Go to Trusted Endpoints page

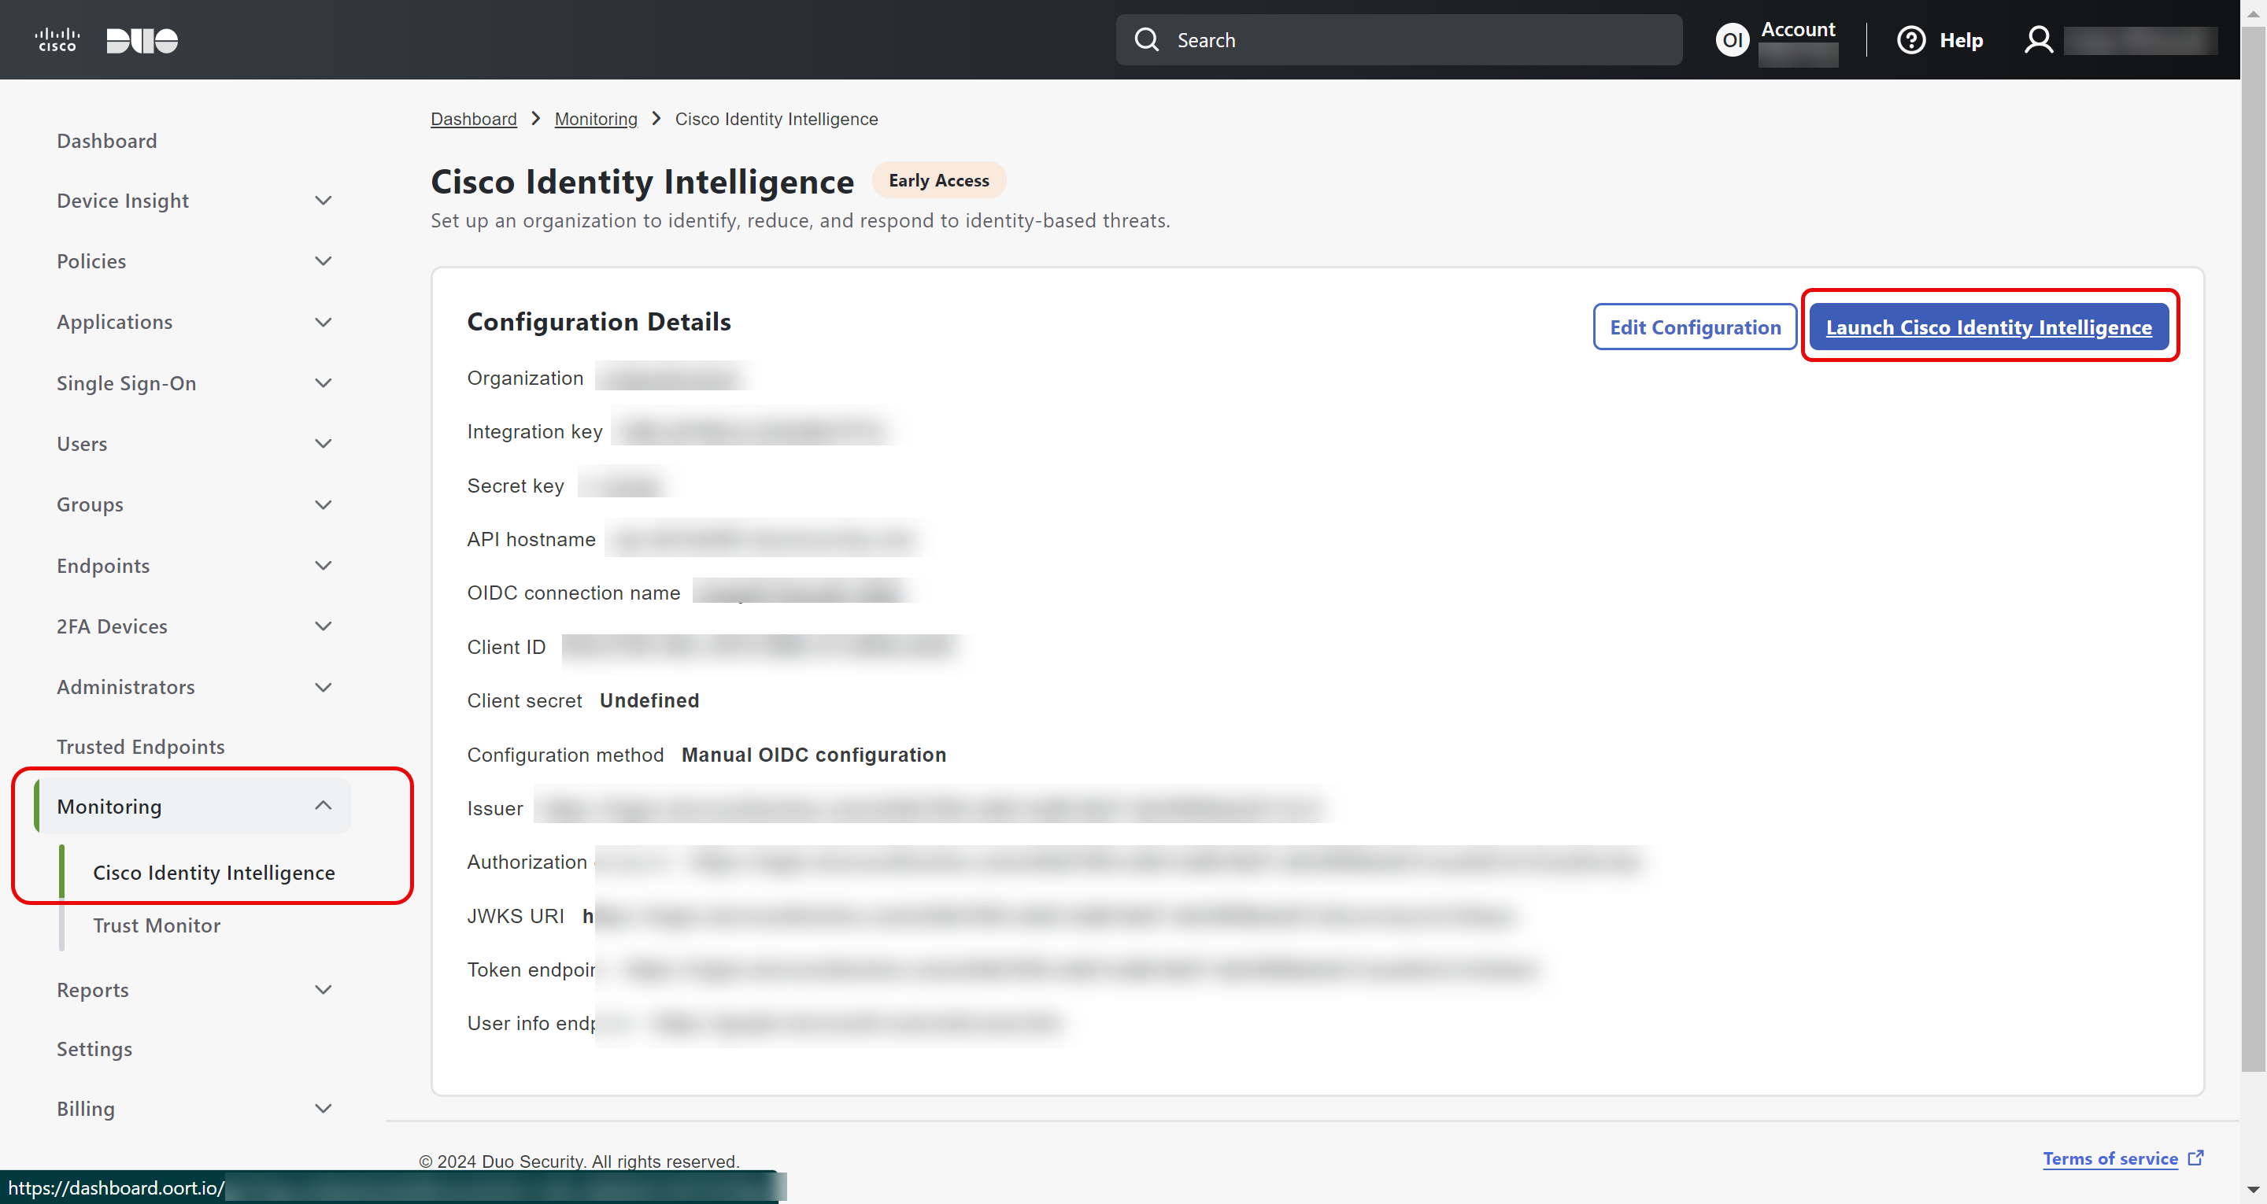(141, 746)
